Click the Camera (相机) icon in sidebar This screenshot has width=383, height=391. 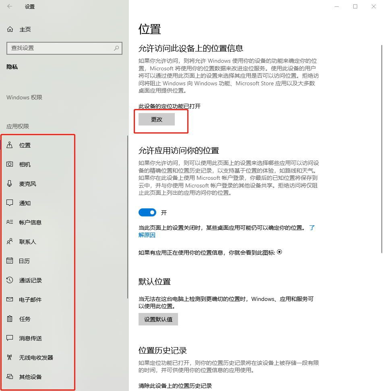(x=10, y=165)
